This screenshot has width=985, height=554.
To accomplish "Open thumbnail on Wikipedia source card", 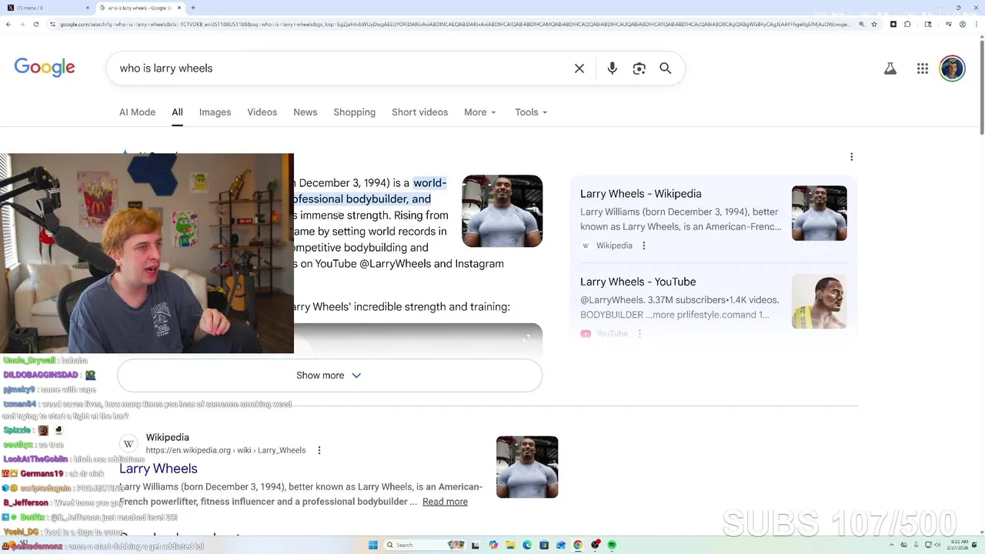I will click(819, 213).
